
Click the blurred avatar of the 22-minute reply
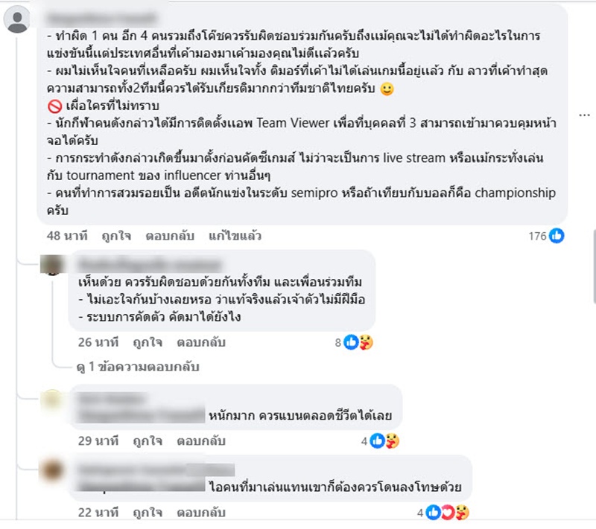point(52,470)
